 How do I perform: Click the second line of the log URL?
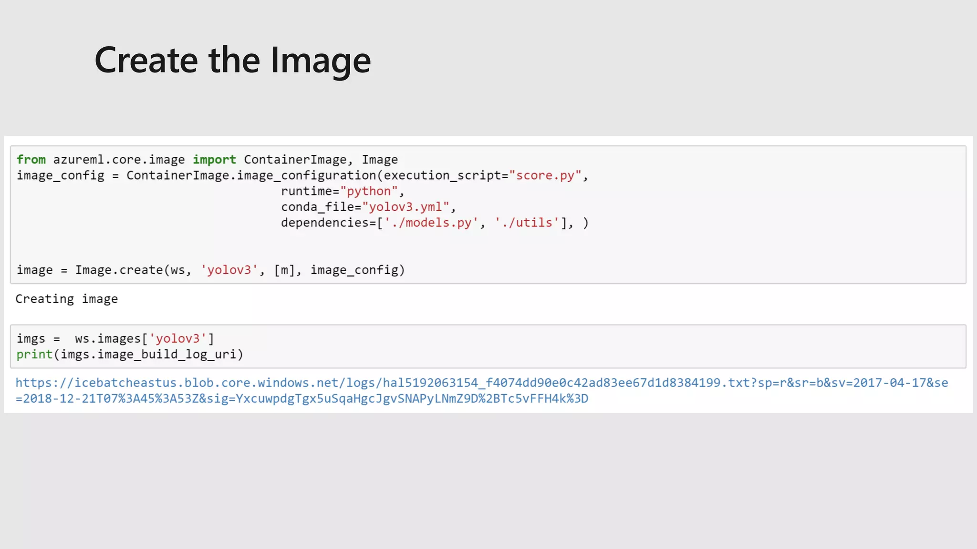[301, 398]
